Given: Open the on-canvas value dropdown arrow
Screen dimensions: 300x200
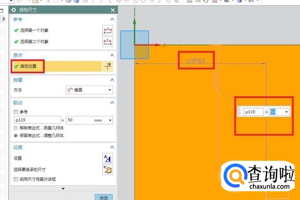Looking at the screenshot, I should tap(286, 112).
